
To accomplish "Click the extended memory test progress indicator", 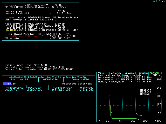I will point(143,73).
